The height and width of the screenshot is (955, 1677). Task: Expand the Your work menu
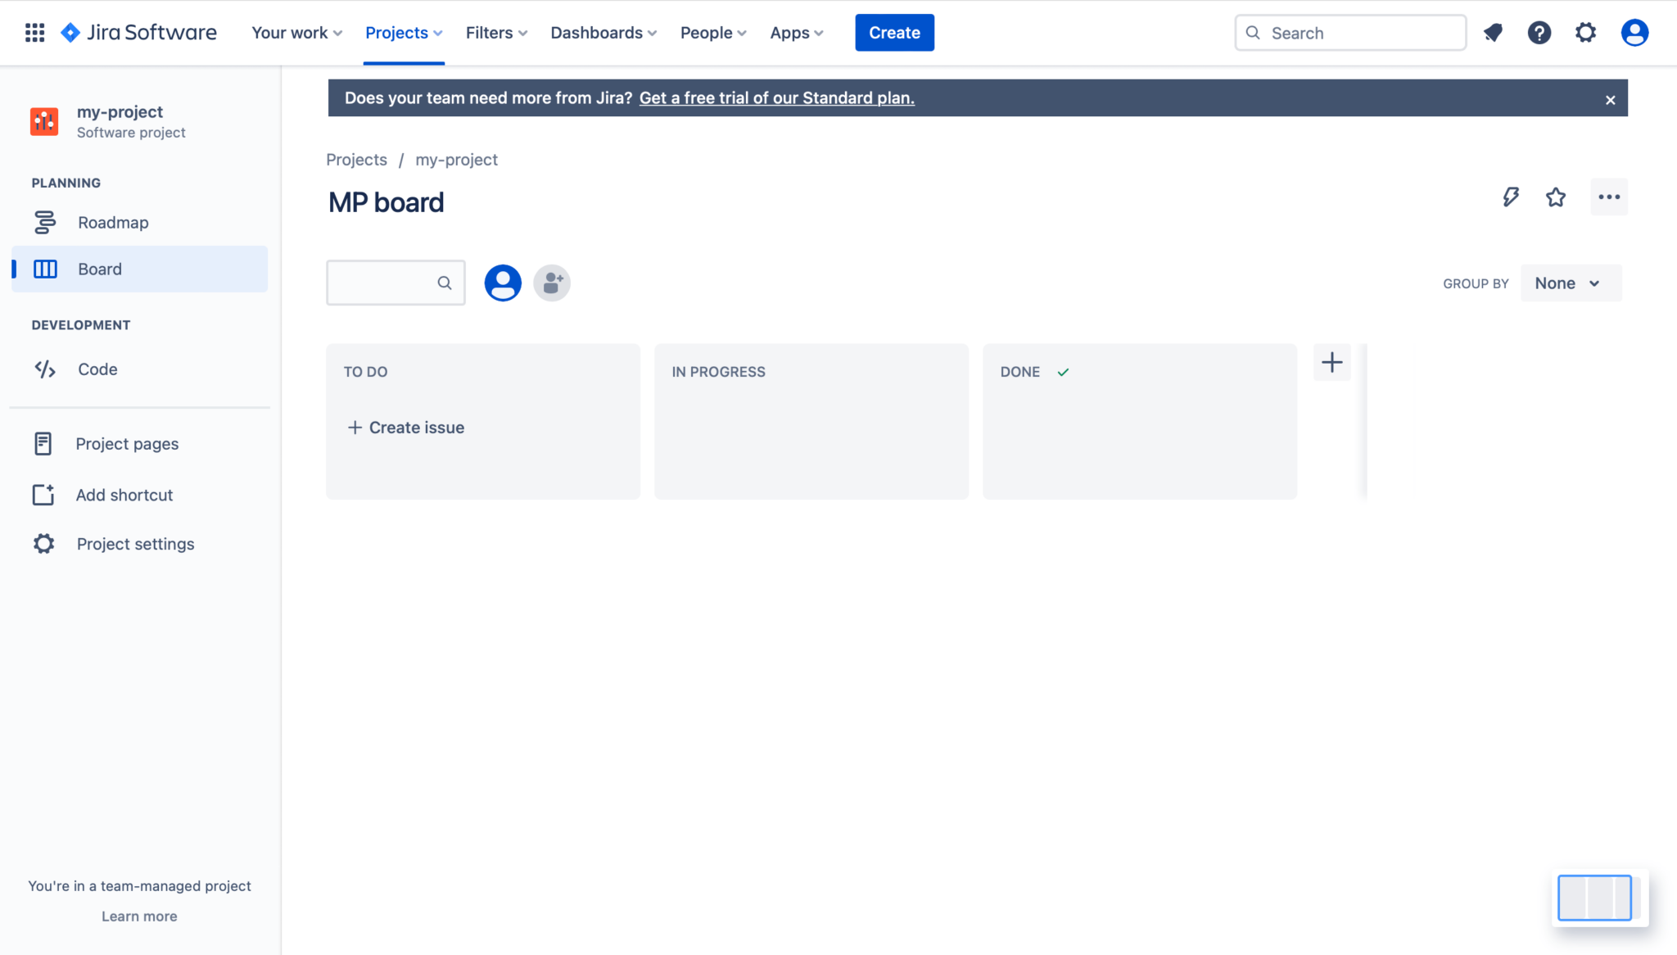point(296,33)
